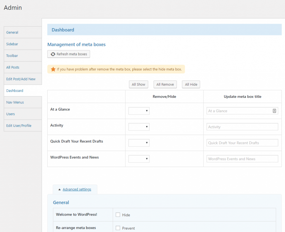
Task: Collapse the Advanced settings section
Action: tap(77, 189)
